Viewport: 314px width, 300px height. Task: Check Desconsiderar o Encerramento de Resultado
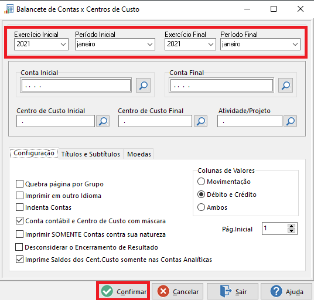pyautogui.click(x=19, y=247)
